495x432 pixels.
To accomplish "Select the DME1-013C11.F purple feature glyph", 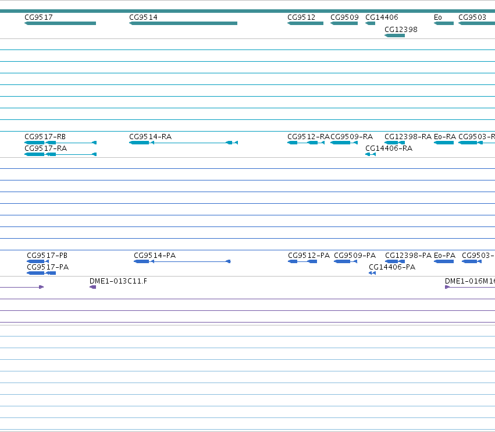I will click(93, 287).
